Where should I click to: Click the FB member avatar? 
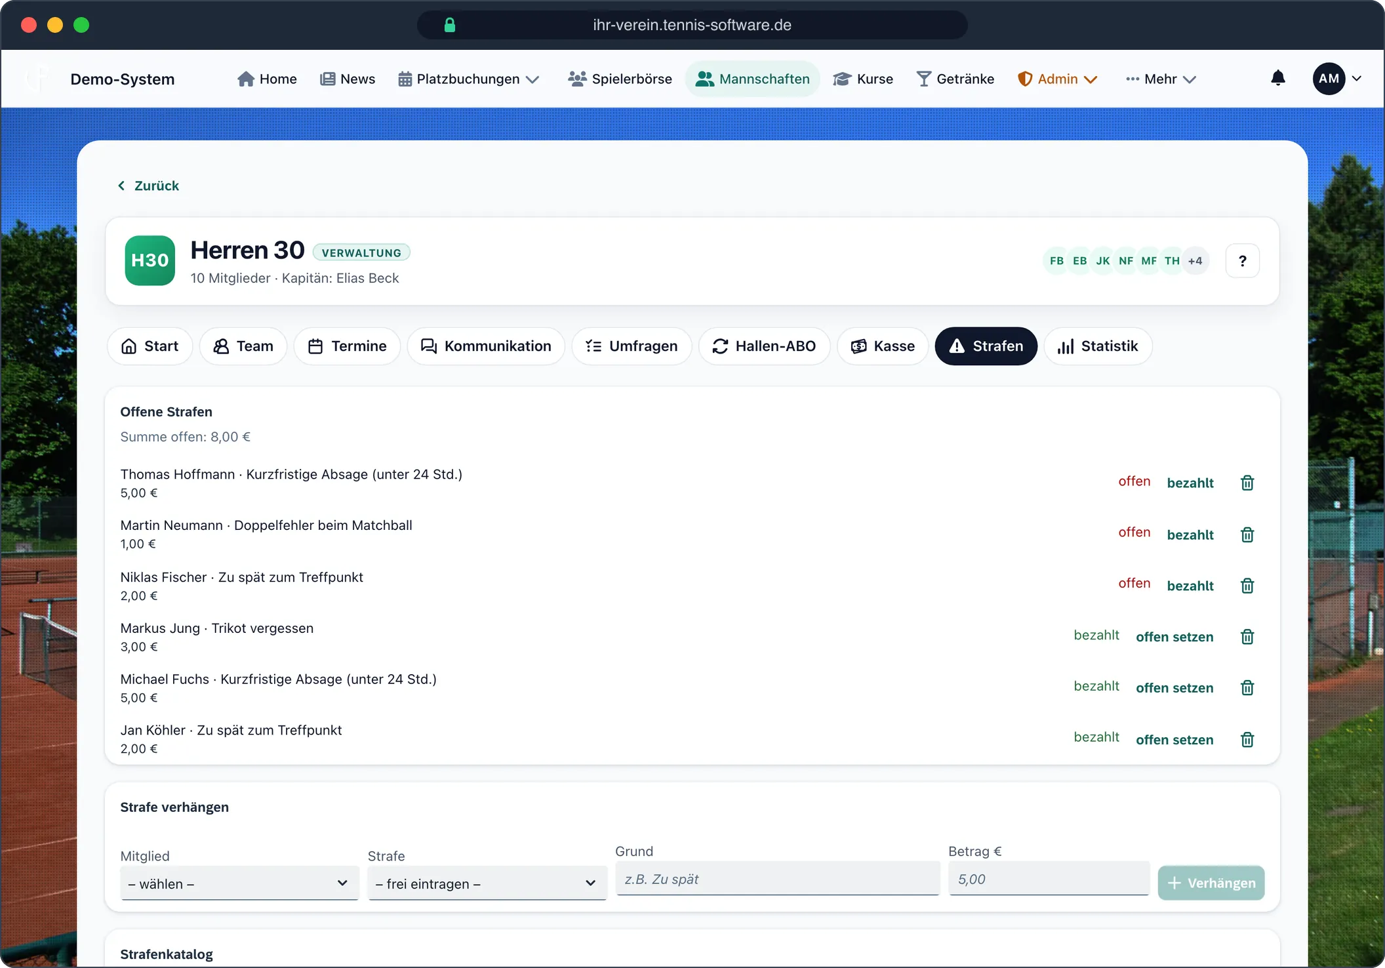pos(1056,261)
